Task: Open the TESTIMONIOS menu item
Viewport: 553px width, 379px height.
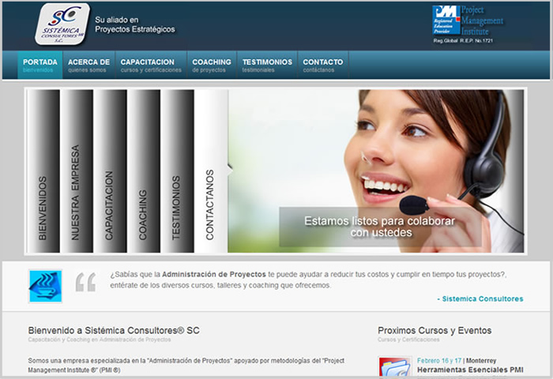Action: point(267,65)
